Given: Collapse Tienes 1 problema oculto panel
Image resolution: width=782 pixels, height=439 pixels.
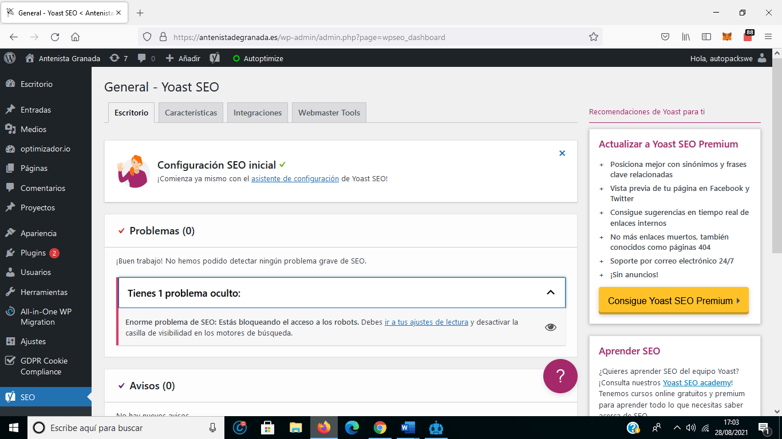Looking at the screenshot, I should coord(342,293).
